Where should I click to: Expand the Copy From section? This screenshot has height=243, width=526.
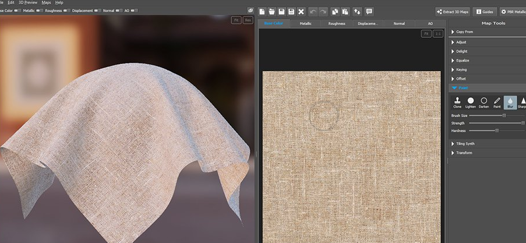click(464, 32)
